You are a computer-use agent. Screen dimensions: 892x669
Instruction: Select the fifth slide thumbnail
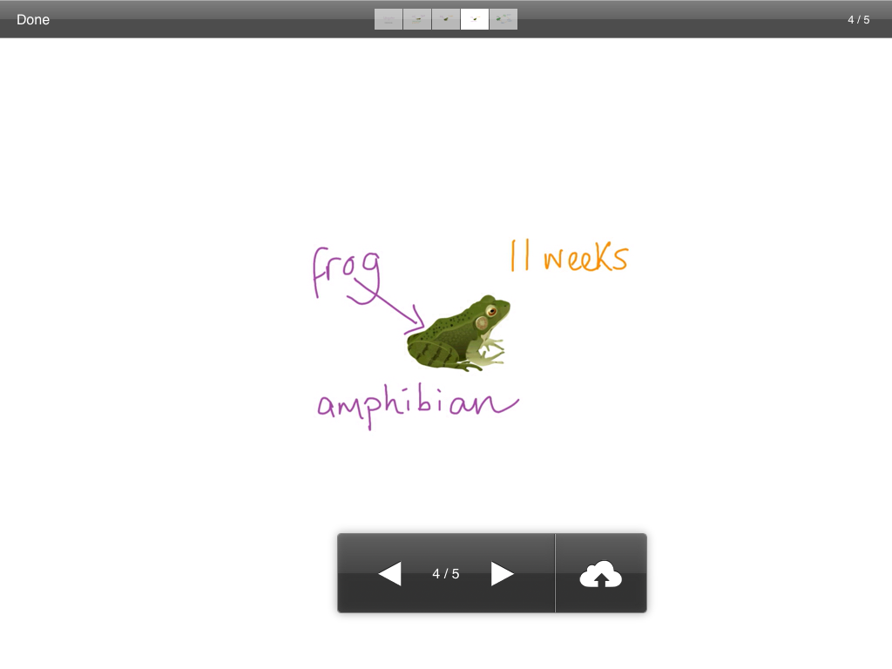[503, 19]
